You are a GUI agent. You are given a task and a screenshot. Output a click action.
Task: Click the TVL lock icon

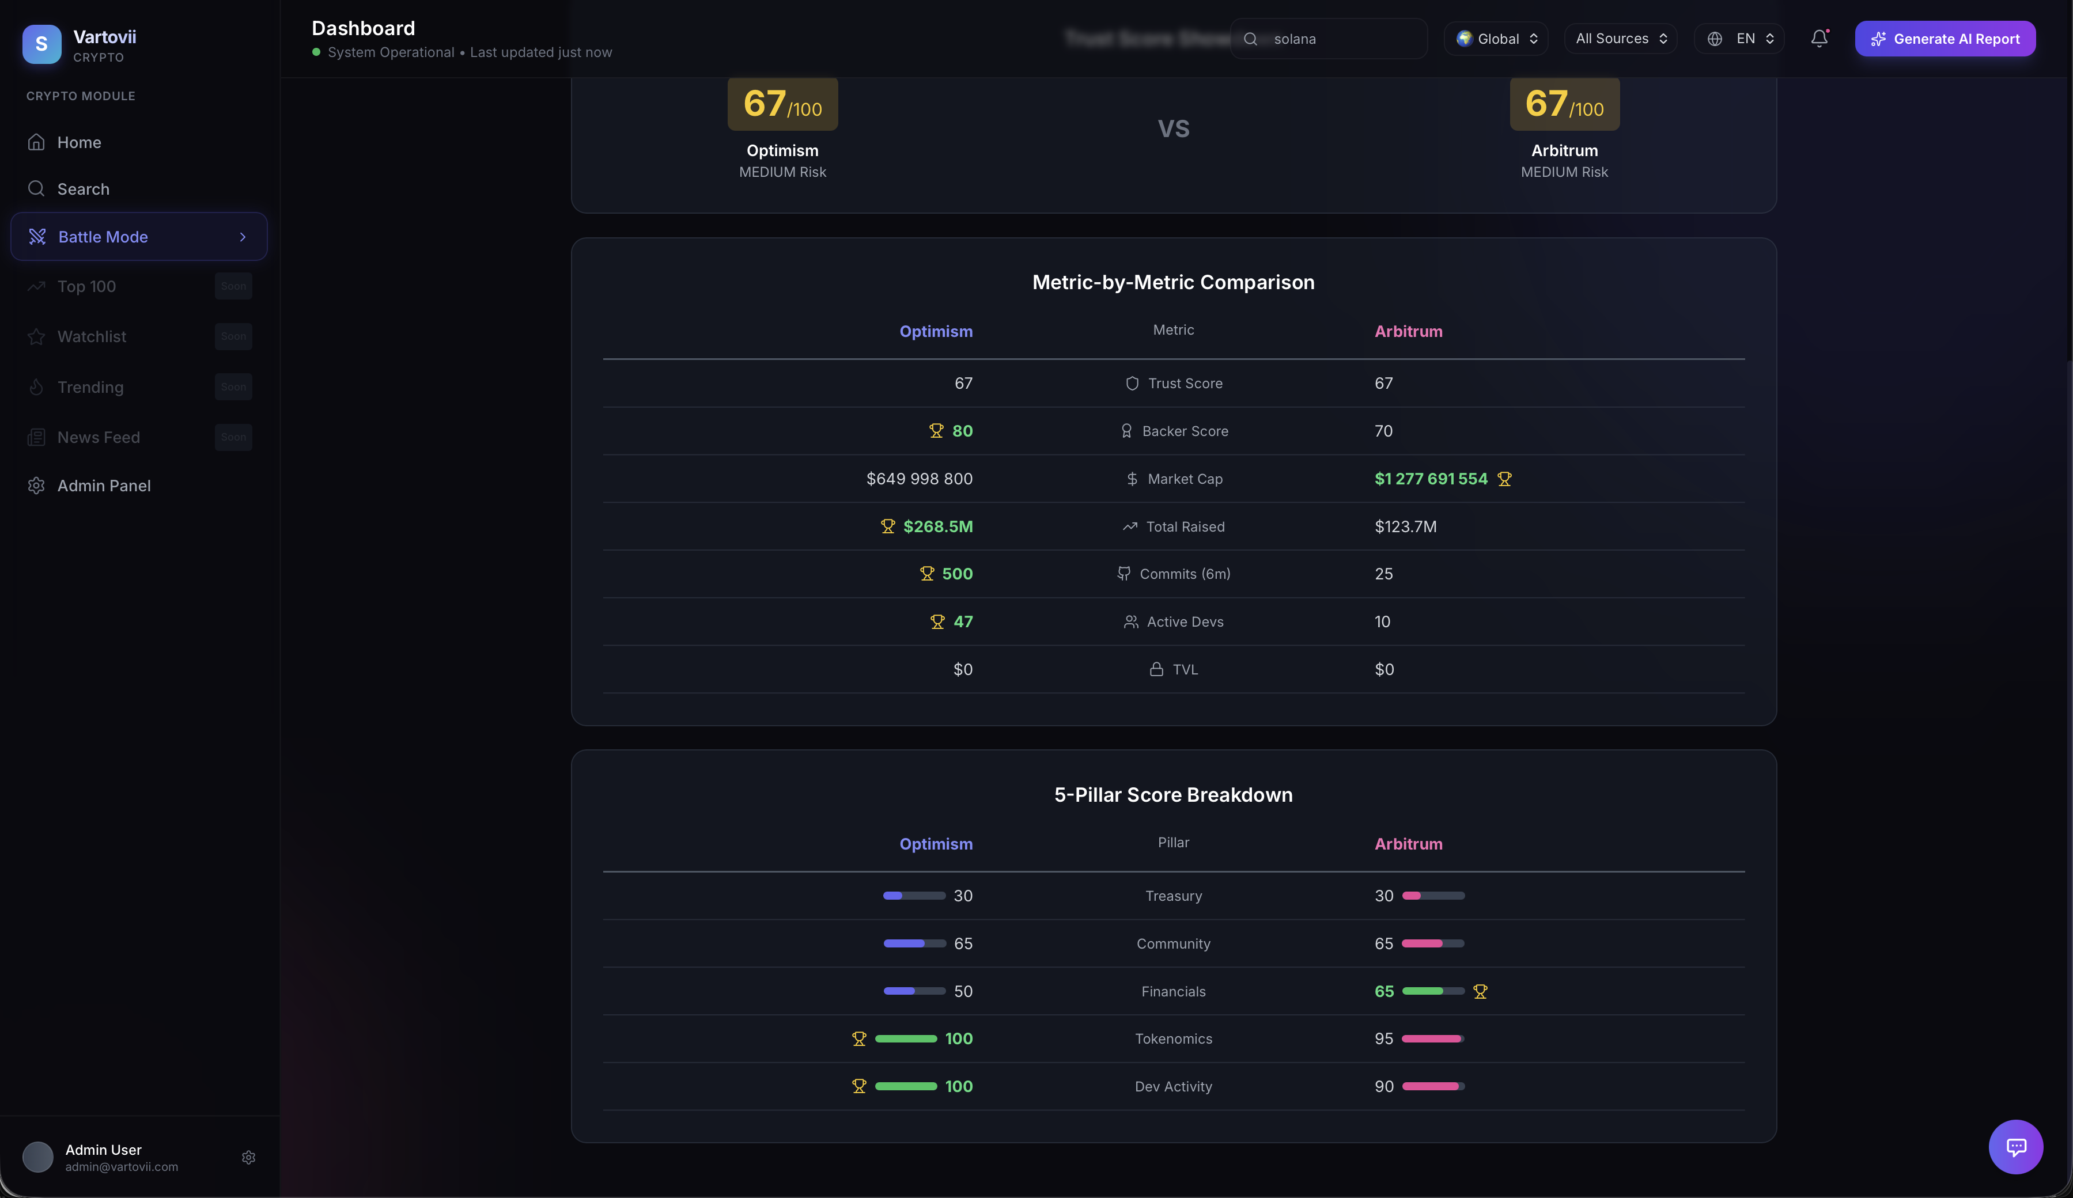click(x=1156, y=669)
